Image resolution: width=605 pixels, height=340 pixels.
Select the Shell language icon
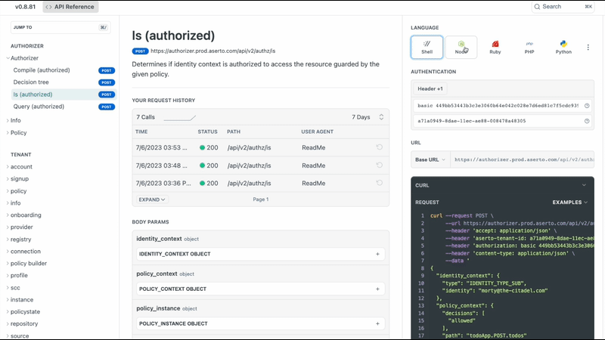click(x=427, y=47)
